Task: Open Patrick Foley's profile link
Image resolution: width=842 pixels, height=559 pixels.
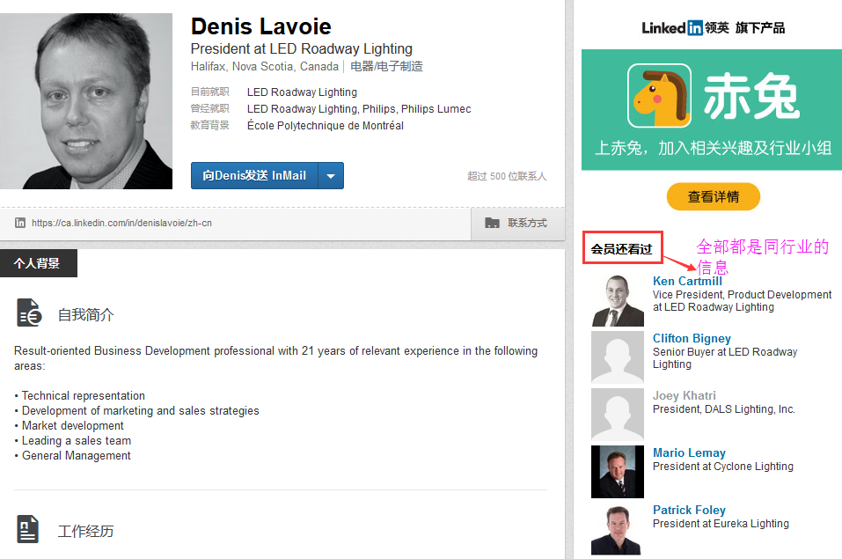Action: pos(689,510)
